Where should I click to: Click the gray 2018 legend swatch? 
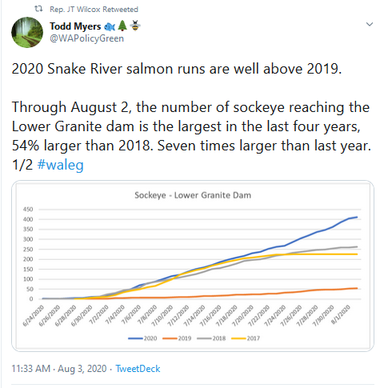point(204,338)
